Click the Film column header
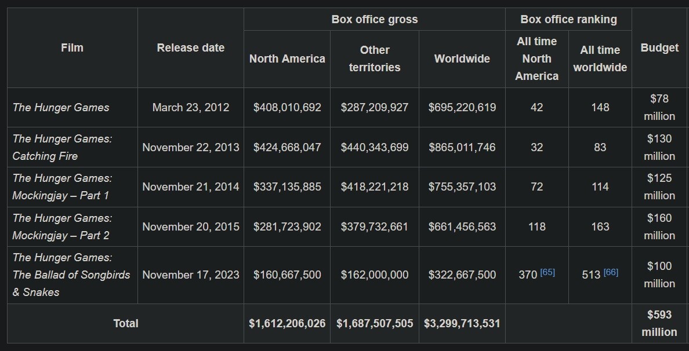689x351 pixels. pyautogui.click(x=72, y=47)
